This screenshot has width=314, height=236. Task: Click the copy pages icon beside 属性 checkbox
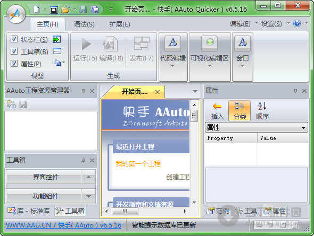point(56,63)
